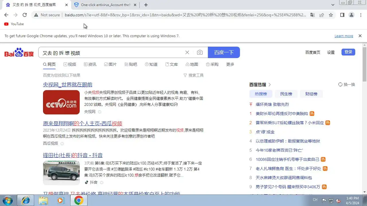Click the browser back arrow
Image resolution: width=367 pixels, height=206 pixels.
pyautogui.click(x=6, y=15)
